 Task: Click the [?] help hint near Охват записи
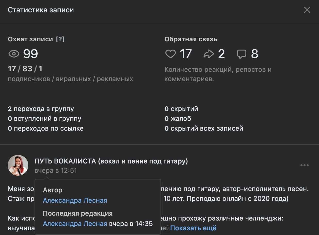tap(60, 39)
